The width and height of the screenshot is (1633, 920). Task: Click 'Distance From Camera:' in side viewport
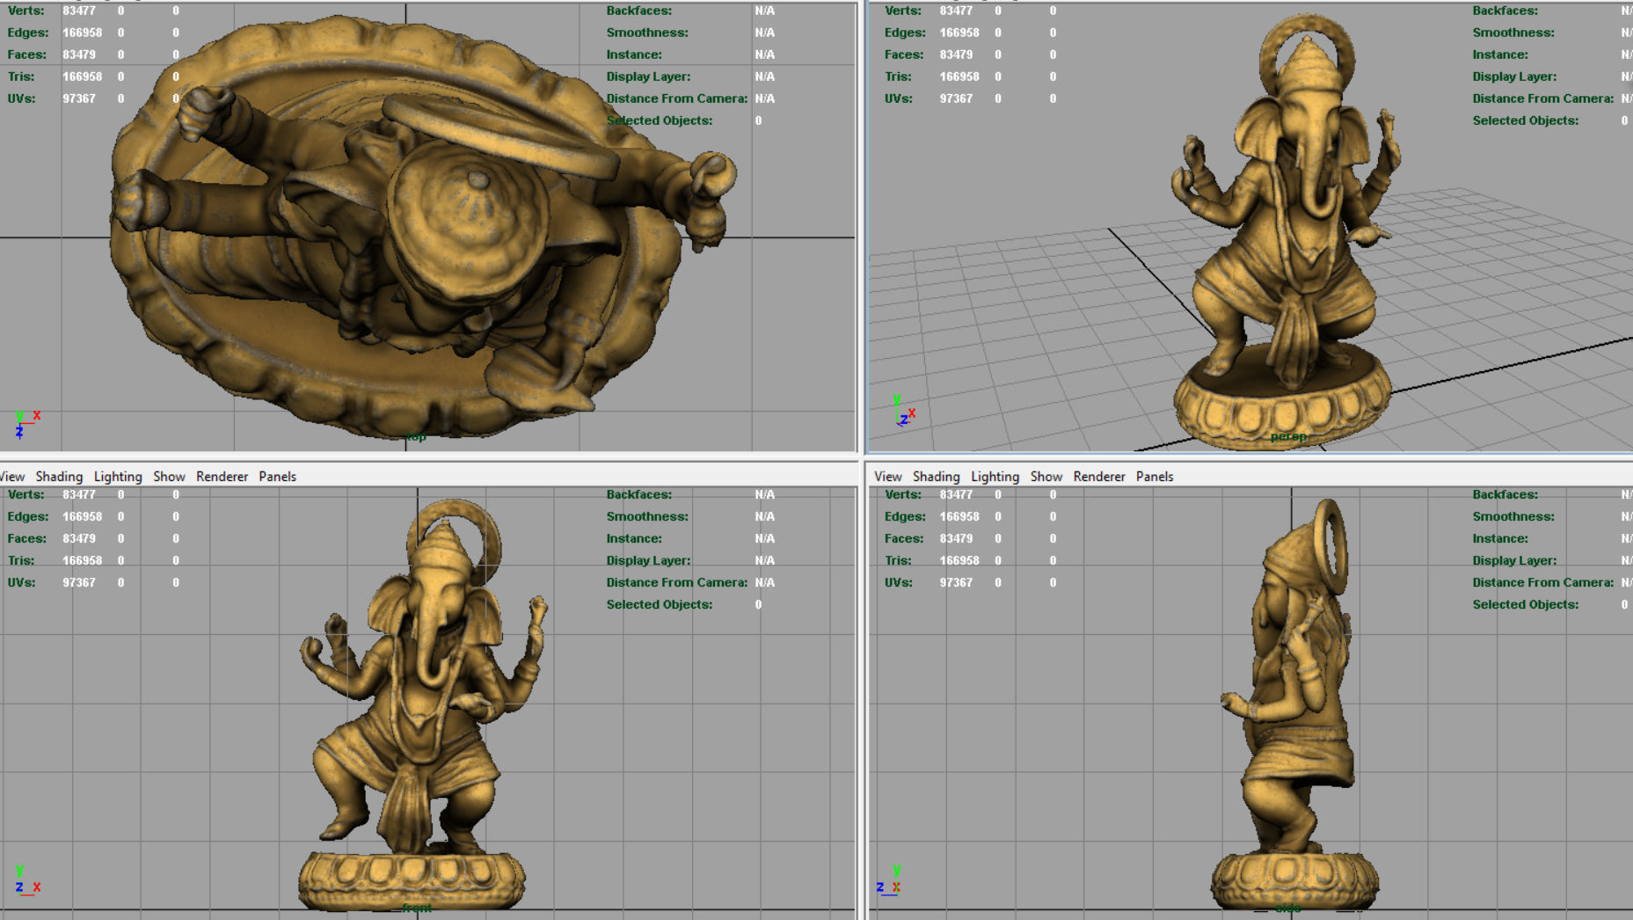(x=1543, y=582)
